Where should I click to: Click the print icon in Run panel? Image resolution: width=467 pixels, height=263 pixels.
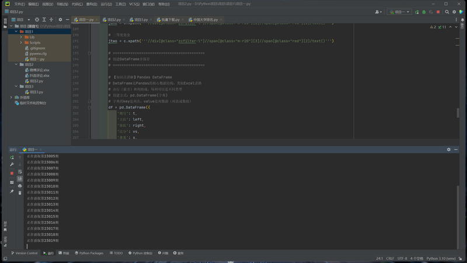tap(20, 186)
